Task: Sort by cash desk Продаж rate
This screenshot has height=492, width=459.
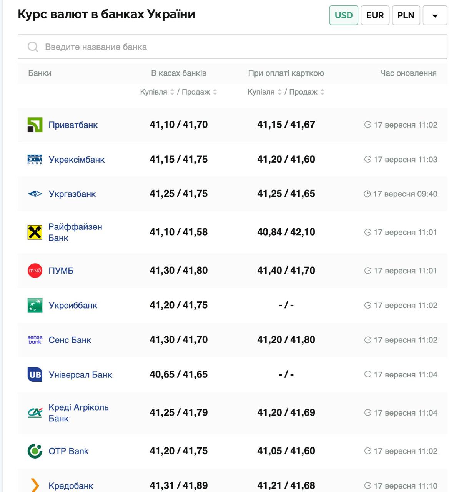Action: [215, 92]
